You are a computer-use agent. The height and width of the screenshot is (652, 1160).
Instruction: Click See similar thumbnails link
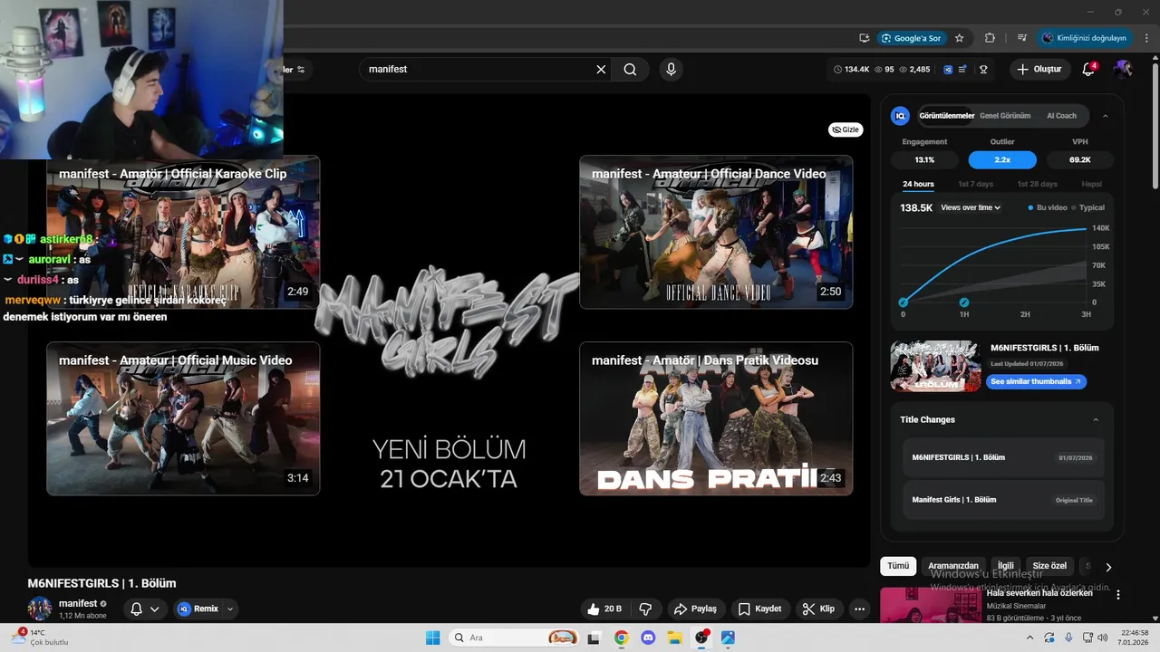pyautogui.click(x=1036, y=381)
